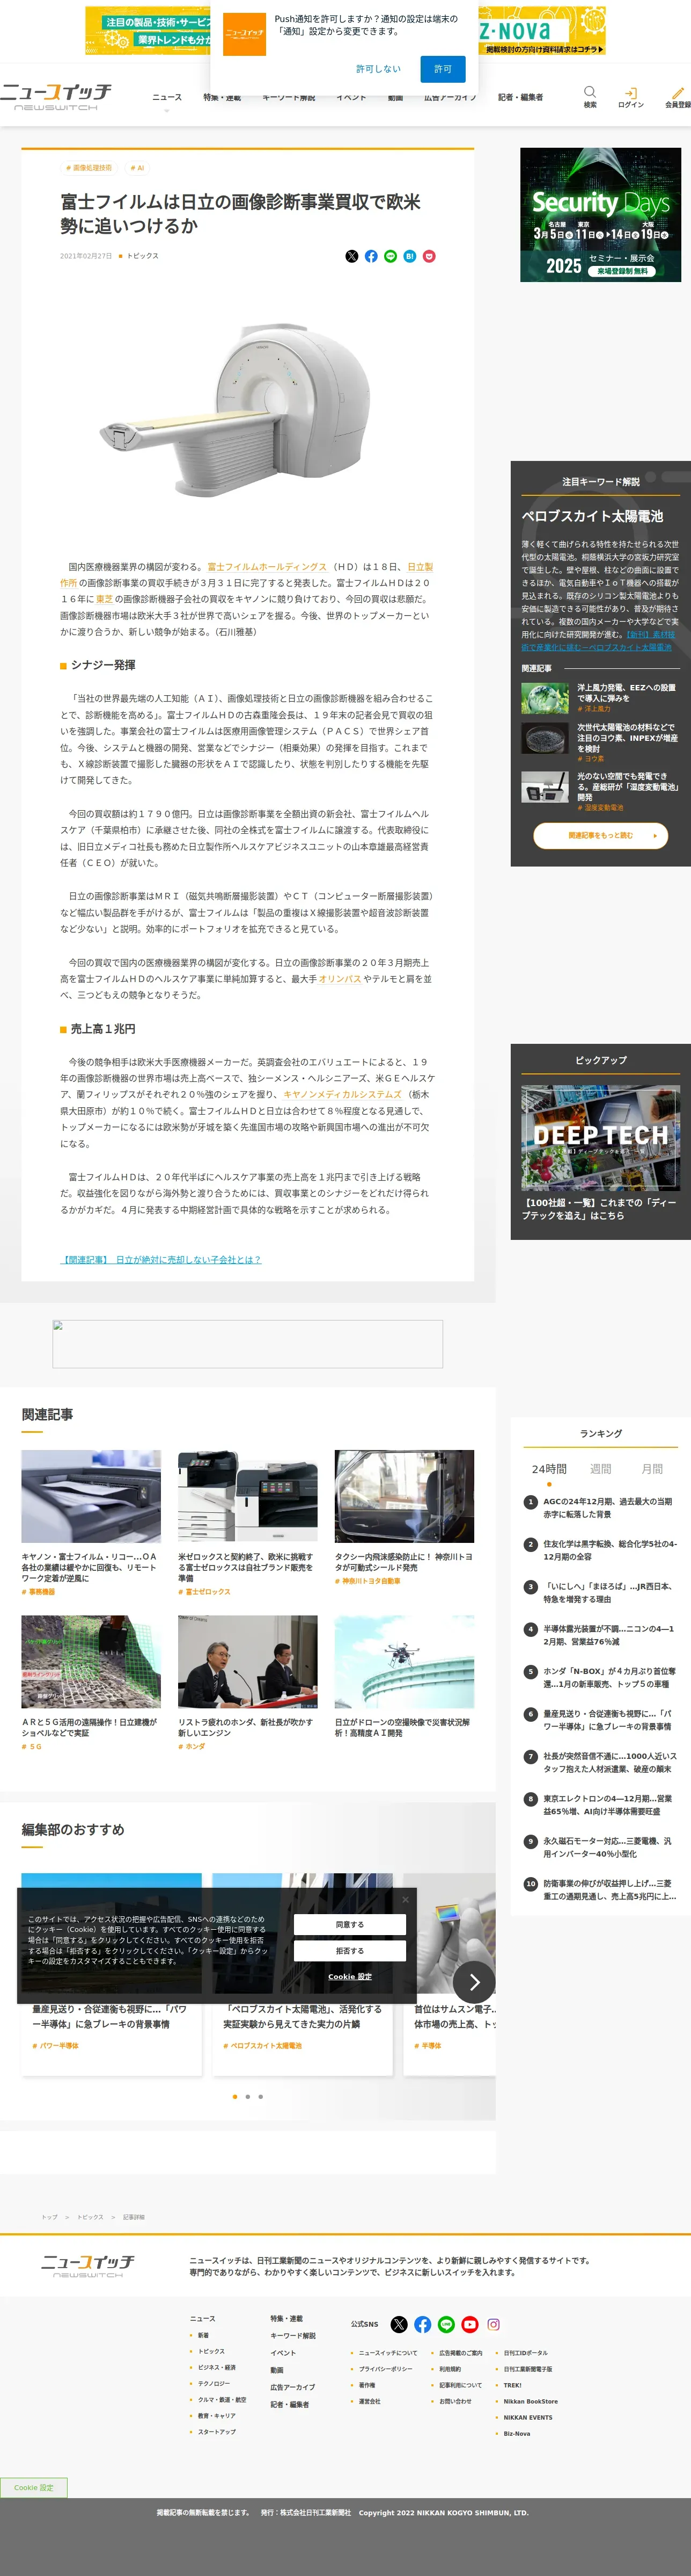
Task: Click the member registration pencil icon
Action: [x=678, y=92]
